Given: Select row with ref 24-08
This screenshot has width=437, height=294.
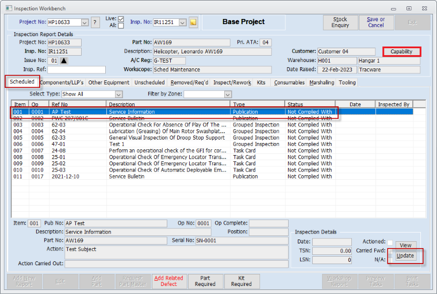Looking at the screenshot, I should point(212,150).
